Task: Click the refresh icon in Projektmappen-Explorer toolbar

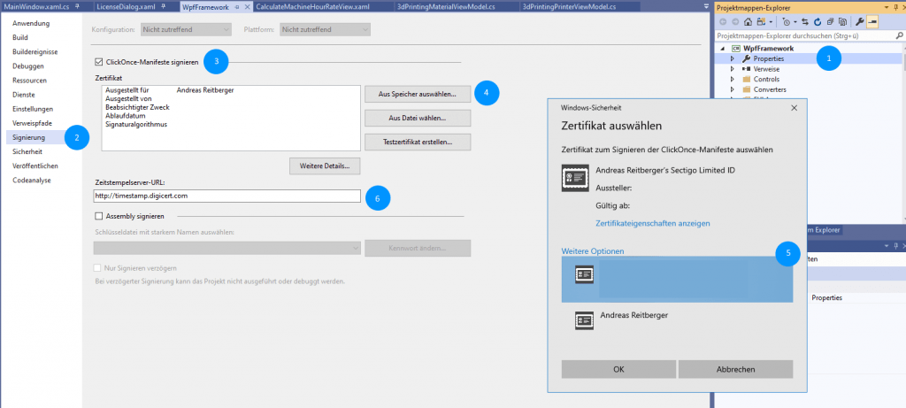Action: click(818, 21)
